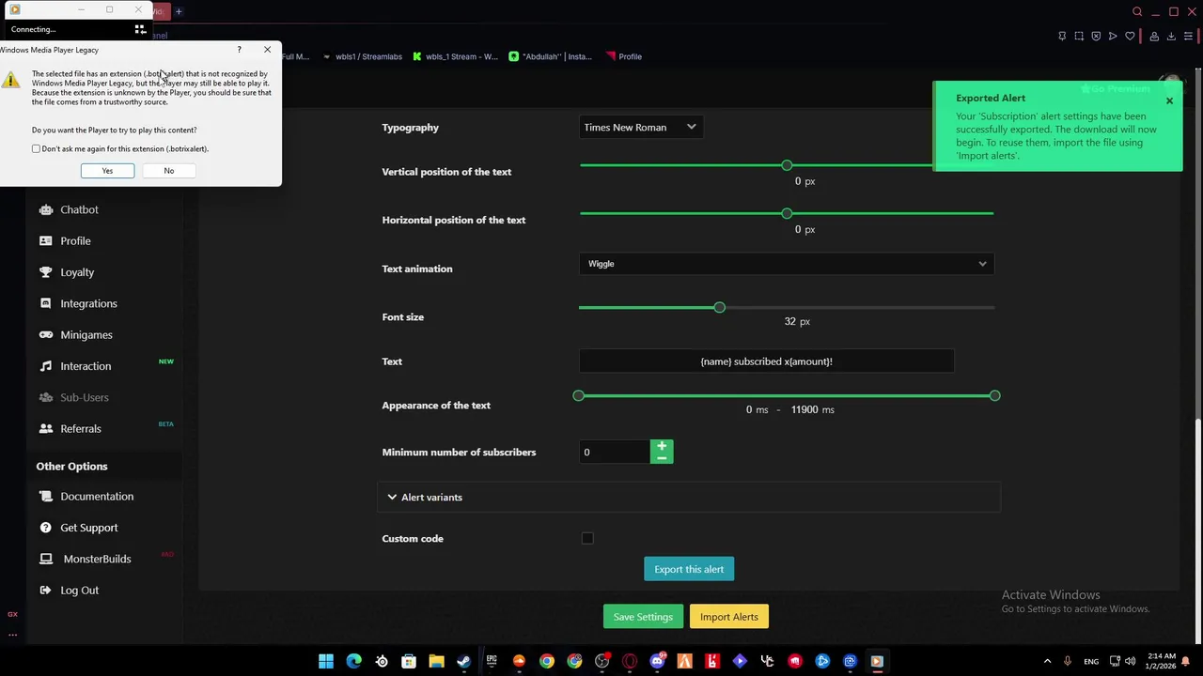Increase minimum number of subscribers with plus
This screenshot has height=676, width=1203.
[662, 447]
